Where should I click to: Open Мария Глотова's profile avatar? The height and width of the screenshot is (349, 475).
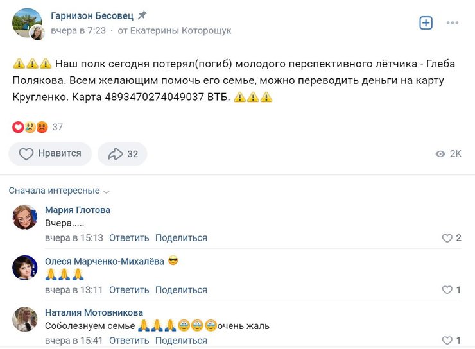25,217
